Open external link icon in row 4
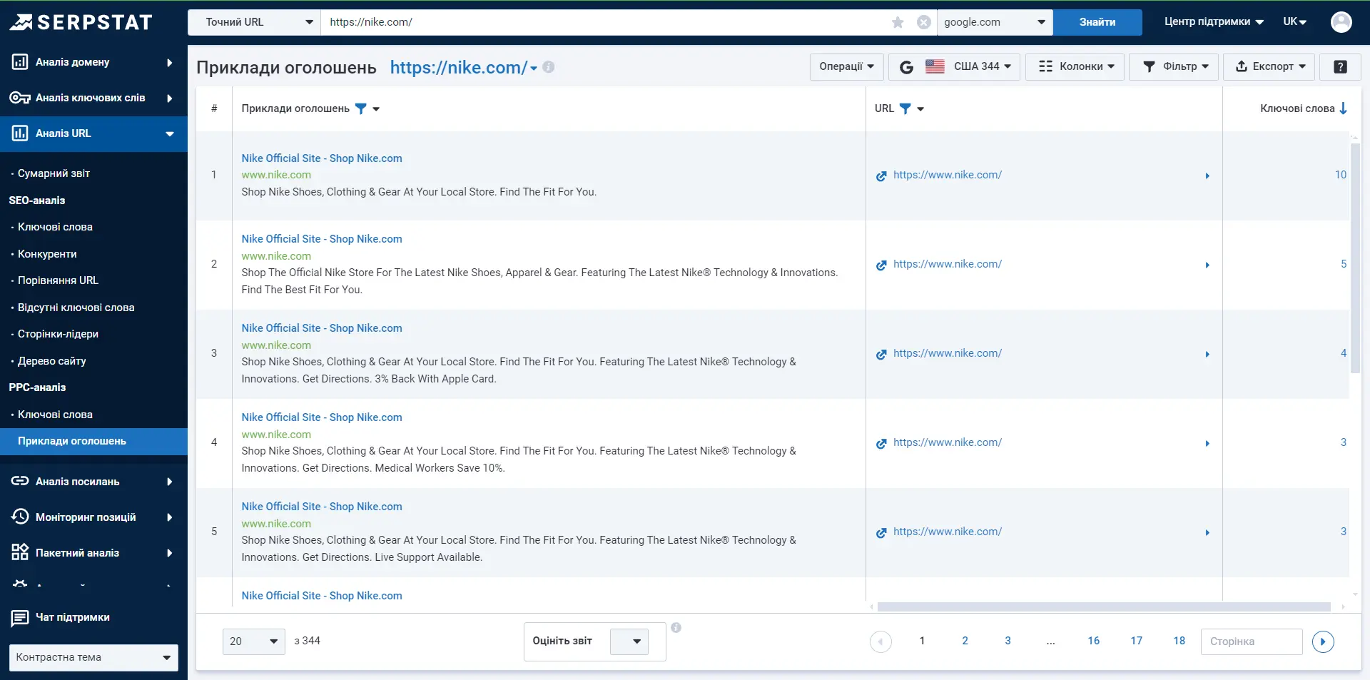 881,443
